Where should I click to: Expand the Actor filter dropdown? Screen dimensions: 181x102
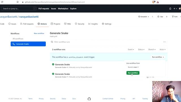pos(162,50)
